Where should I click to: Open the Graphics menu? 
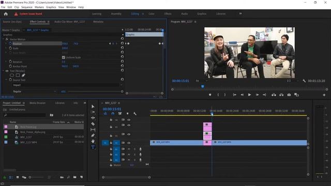pyautogui.click(x=51, y=7)
